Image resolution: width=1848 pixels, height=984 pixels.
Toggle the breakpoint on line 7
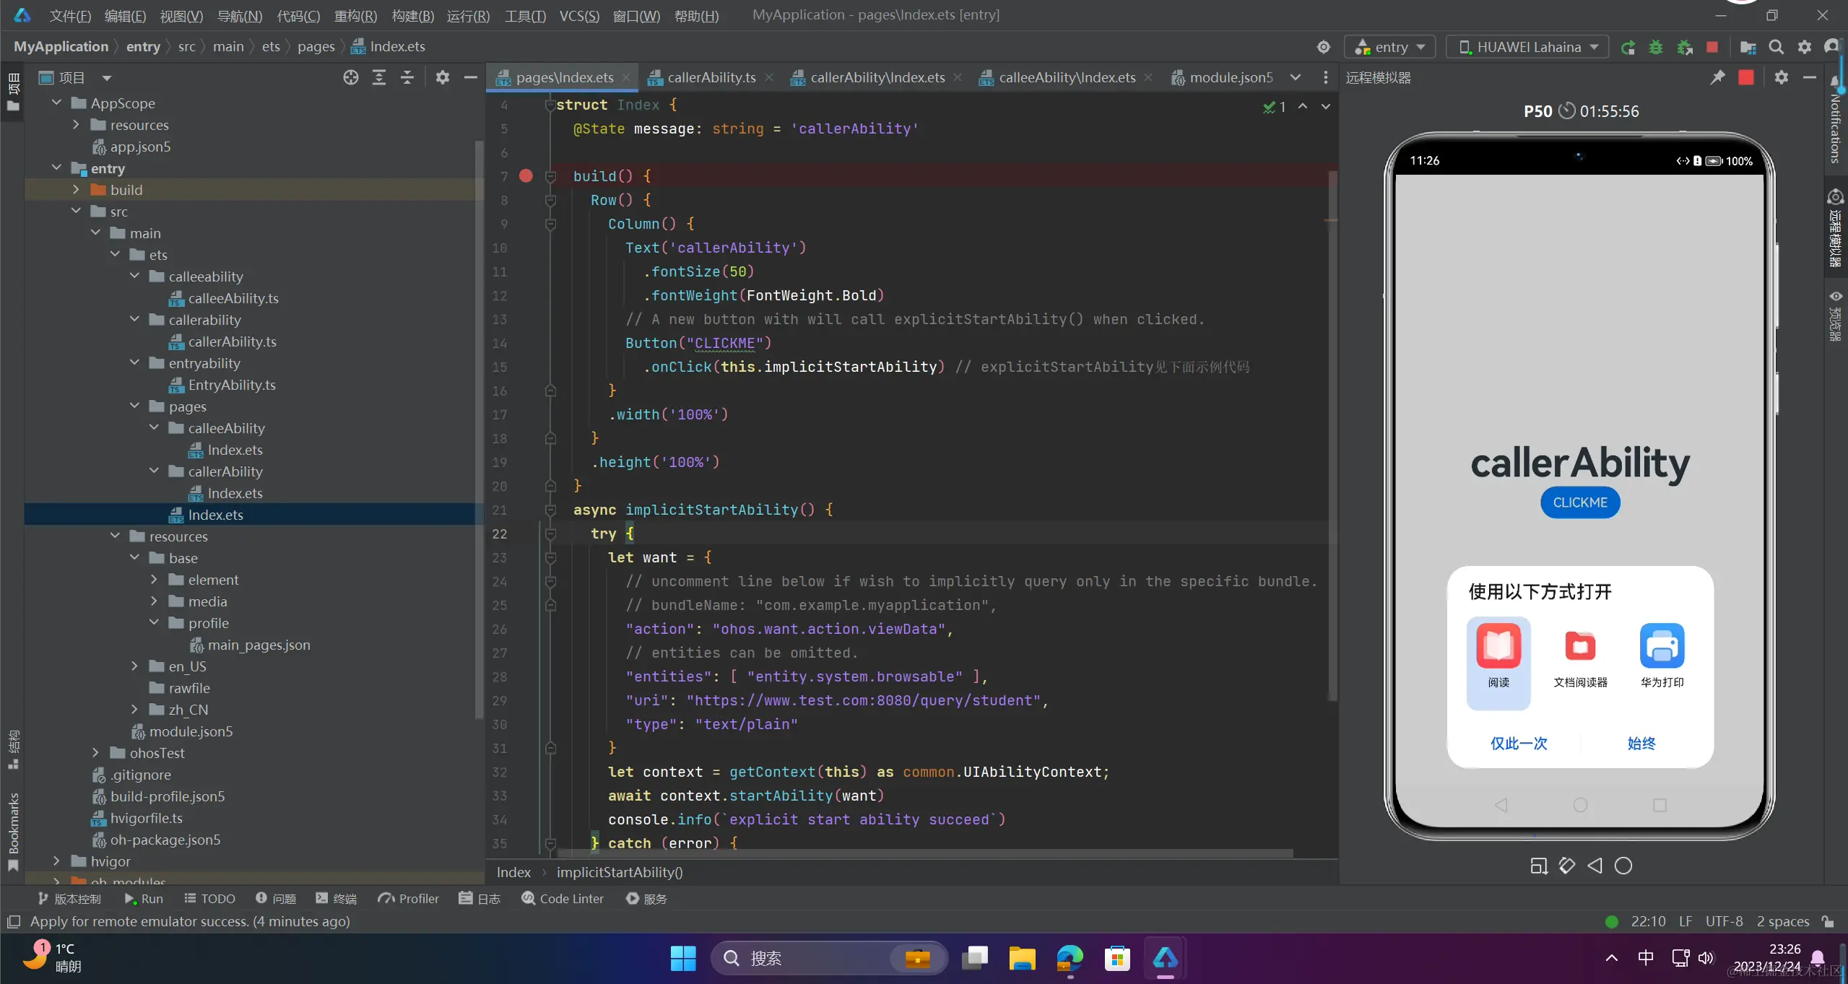tap(526, 176)
